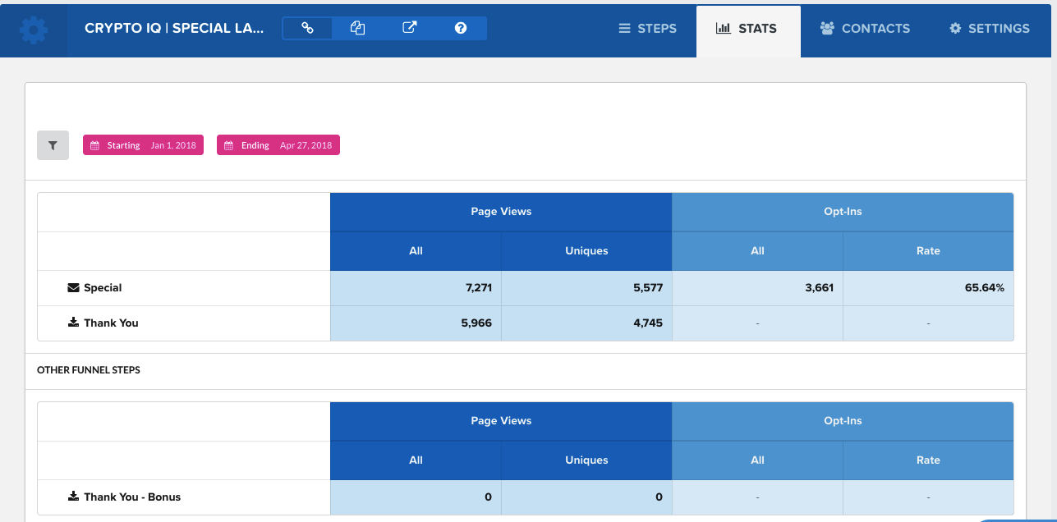Click the gear logo icon at top-left

(34, 30)
